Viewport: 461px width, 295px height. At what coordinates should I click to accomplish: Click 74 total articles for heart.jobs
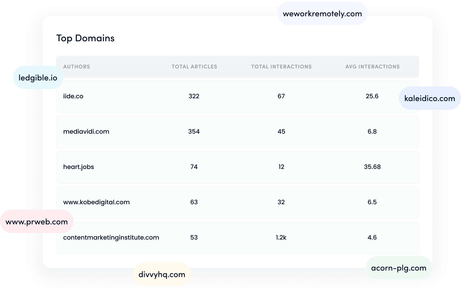point(194,167)
